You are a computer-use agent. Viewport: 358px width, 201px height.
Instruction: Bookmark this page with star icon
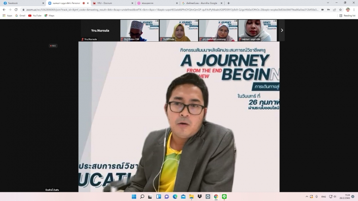[340, 10]
